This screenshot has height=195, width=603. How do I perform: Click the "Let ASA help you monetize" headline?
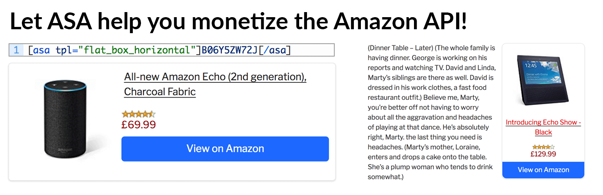click(x=238, y=21)
